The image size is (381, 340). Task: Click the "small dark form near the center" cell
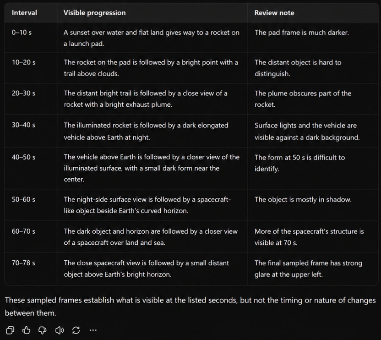(x=152, y=168)
